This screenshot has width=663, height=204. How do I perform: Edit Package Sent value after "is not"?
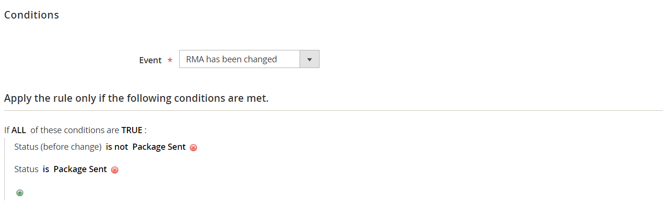[159, 147]
